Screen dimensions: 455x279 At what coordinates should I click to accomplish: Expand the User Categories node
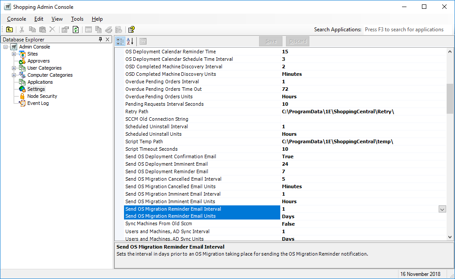pyautogui.click(x=14, y=68)
